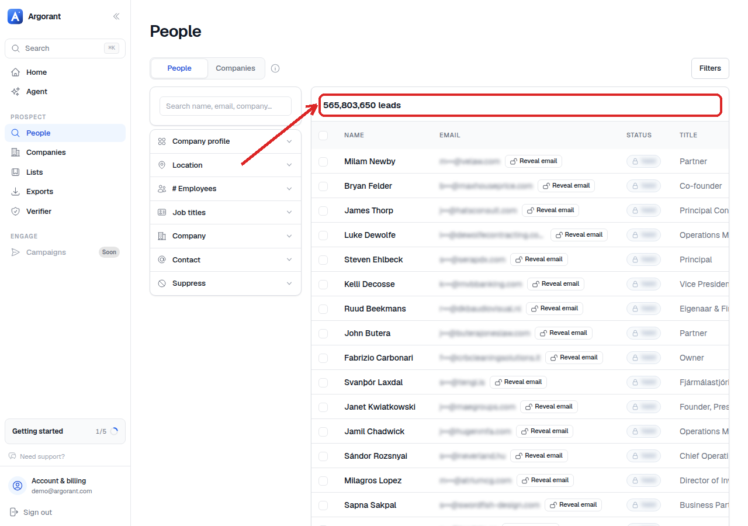This screenshot has width=748, height=526.
Task: Reveal email for Kelli Decosse
Action: click(556, 284)
